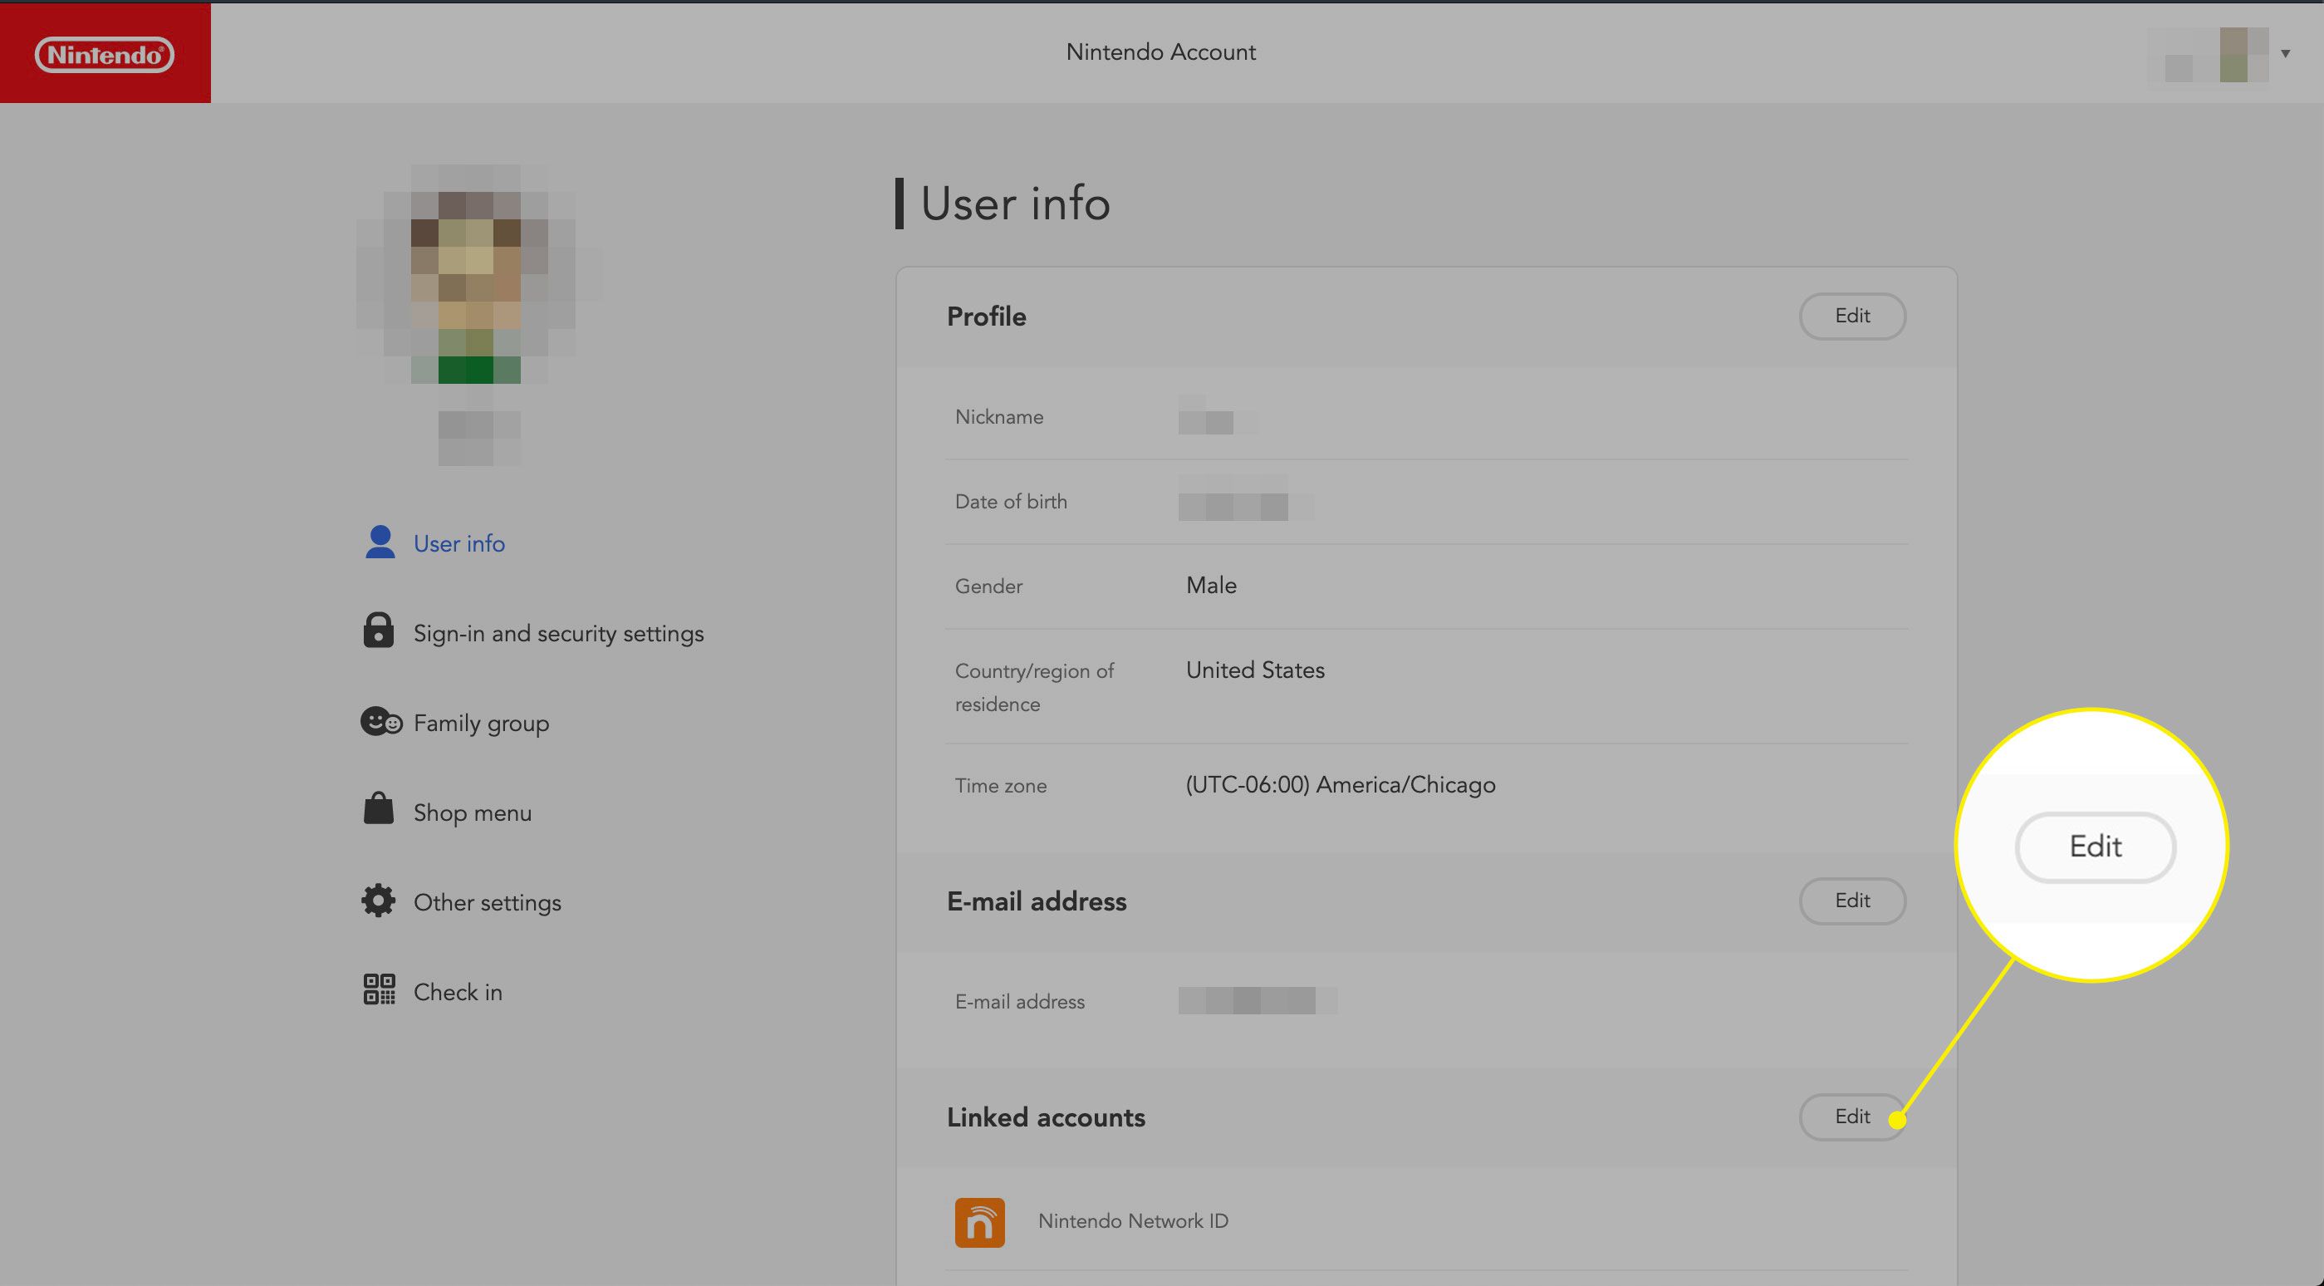Viewport: 2324px width, 1286px height.
Task: Open Sign-in and security settings
Action: tap(558, 634)
